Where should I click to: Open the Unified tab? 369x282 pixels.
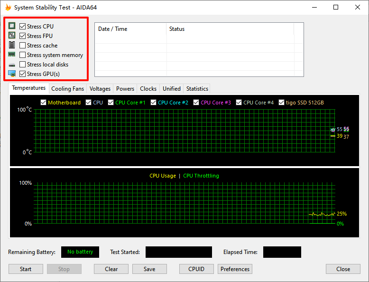(x=172, y=89)
